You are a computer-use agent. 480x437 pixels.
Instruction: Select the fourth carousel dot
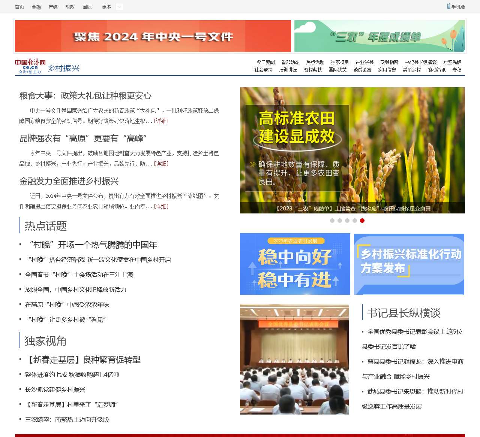click(355, 221)
